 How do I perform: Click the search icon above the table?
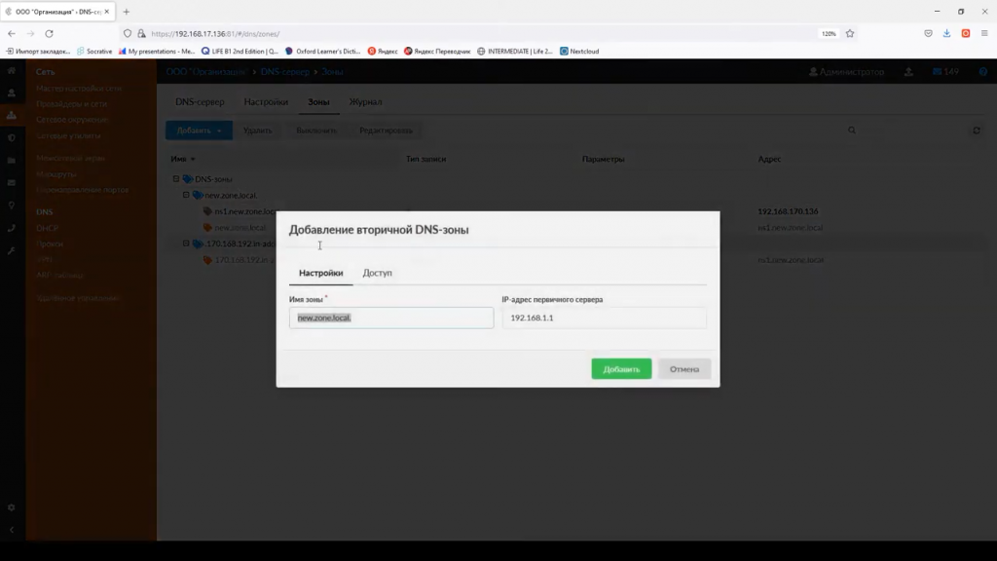click(x=851, y=131)
